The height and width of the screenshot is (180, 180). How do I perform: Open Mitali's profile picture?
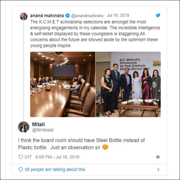[24, 127]
